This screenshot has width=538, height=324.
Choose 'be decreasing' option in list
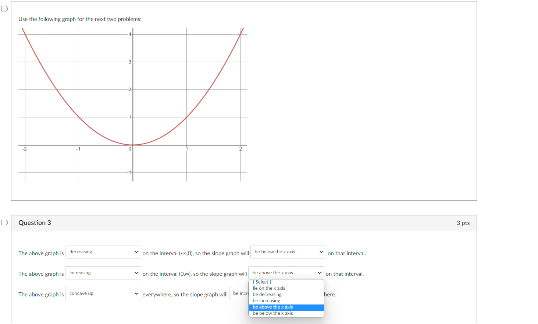(x=286, y=295)
